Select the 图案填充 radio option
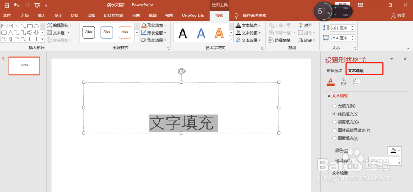This screenshot has height=192, width=413. [x=334, y=138]
